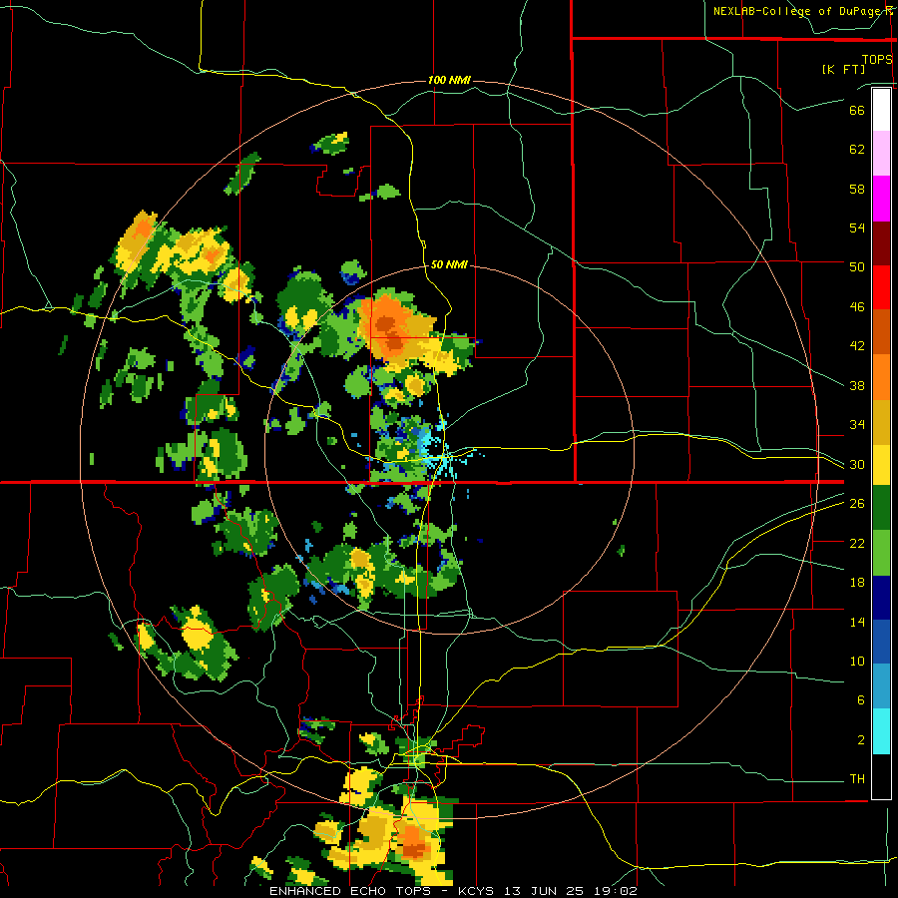The image size is (898, 898).
Task: Click the 22 legend scale label
Action: [857, 543]
